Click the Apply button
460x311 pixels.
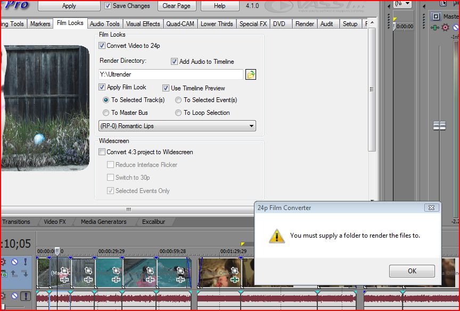point(69,6)
